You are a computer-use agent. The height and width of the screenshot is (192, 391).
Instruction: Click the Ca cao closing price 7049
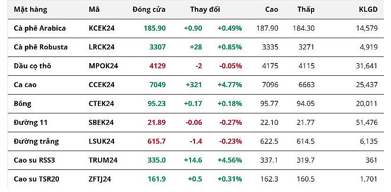[x=157, y=85]
